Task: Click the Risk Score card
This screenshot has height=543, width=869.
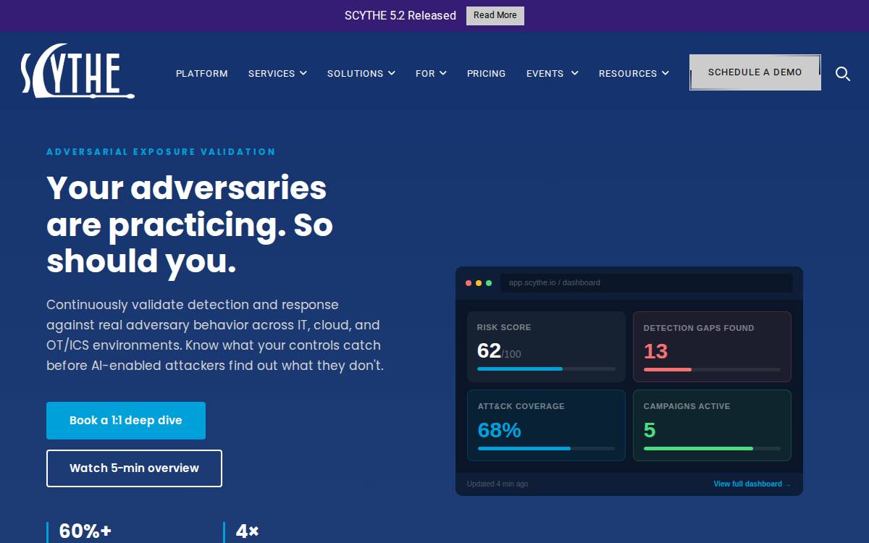Action: [546, 347]
